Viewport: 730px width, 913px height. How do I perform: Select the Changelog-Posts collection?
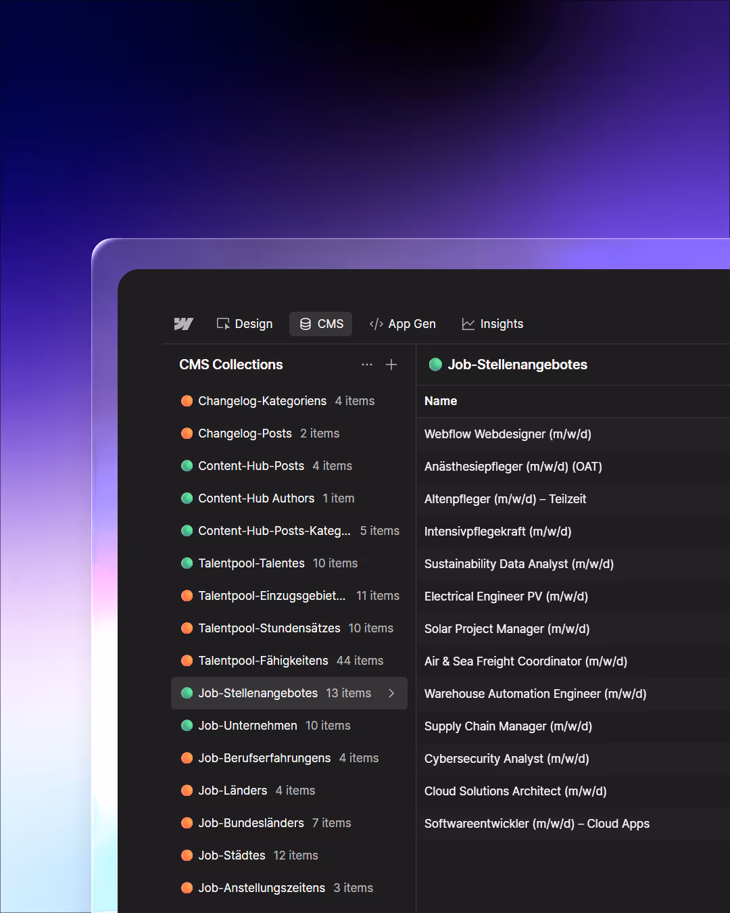289,434
